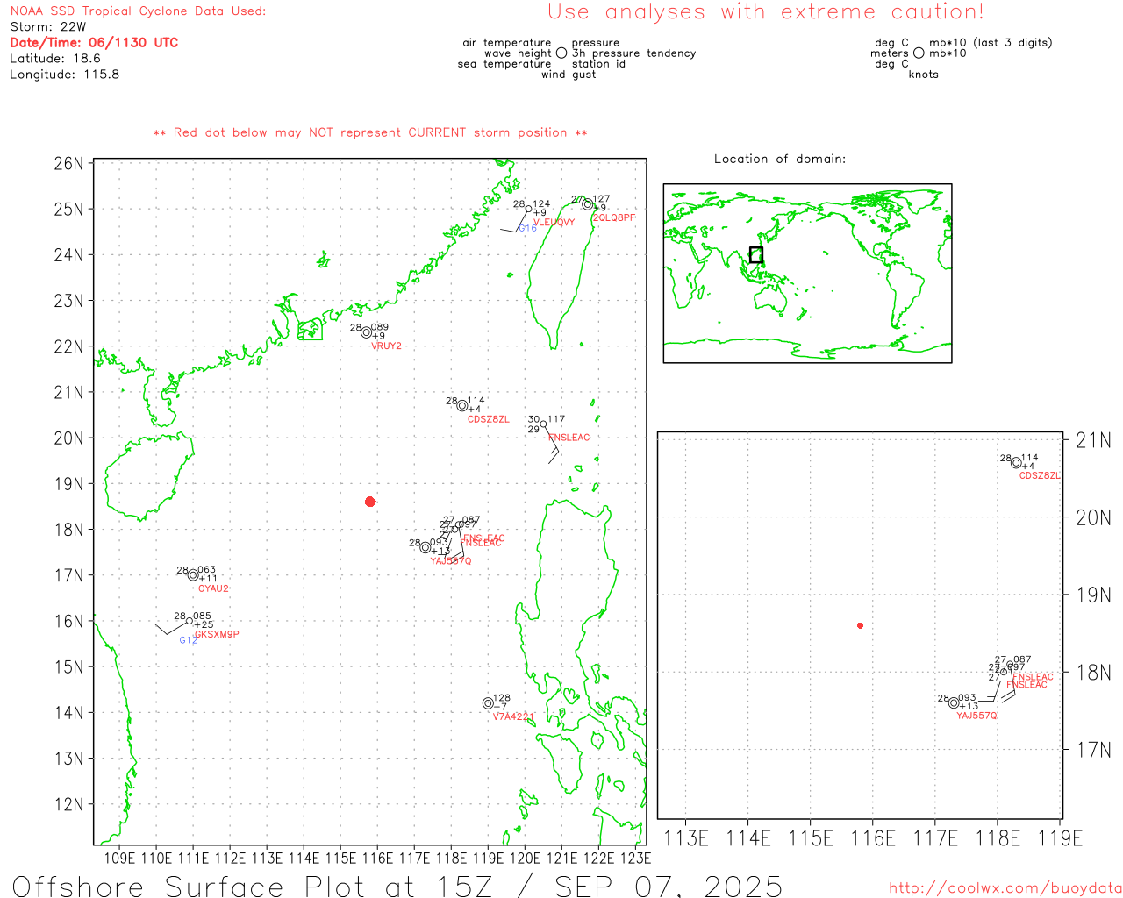Click the "Date/Time: 06/1130 UTC" text
The height and width of the screenshot is (898, 1123).
coord(94,42)
